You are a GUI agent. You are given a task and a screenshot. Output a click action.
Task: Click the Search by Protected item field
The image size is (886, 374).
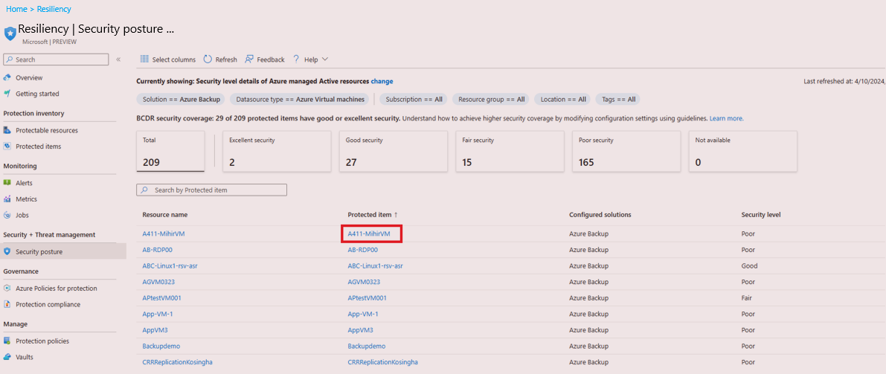tap(212, 190)
